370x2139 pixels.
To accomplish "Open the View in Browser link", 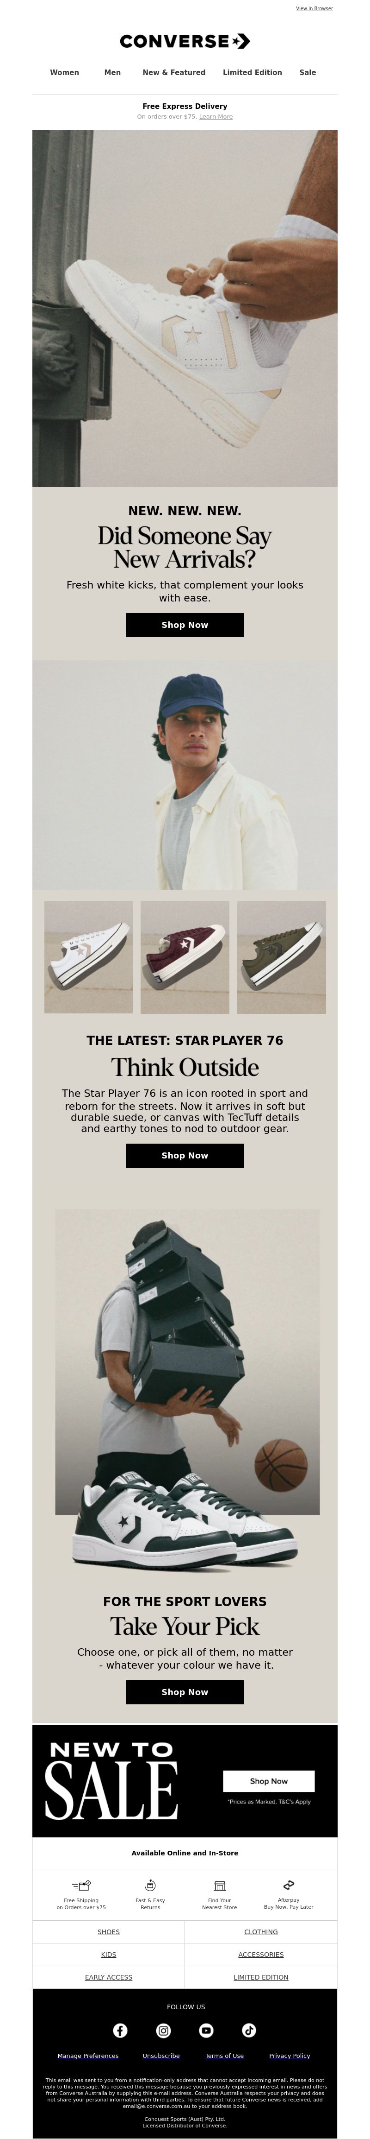I will pos(314,8).
